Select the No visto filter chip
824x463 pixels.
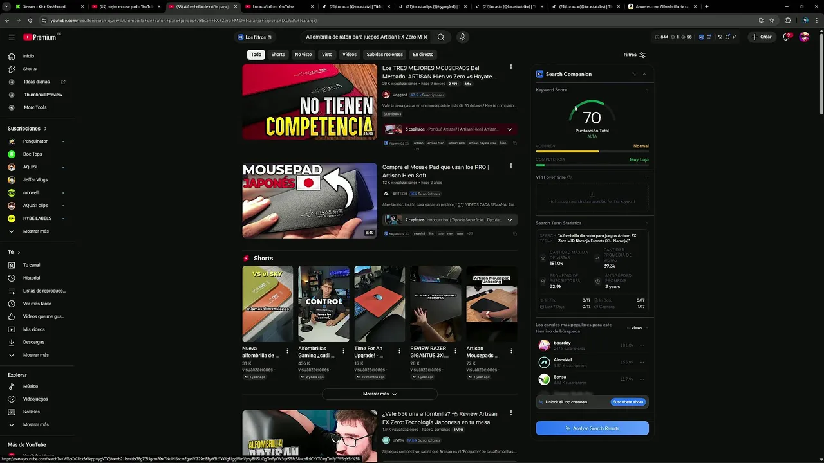click(x=303, y=55)
